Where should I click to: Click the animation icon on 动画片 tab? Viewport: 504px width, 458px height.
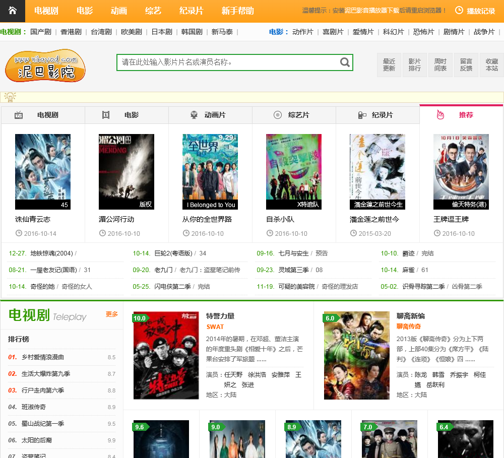(194, 115)
